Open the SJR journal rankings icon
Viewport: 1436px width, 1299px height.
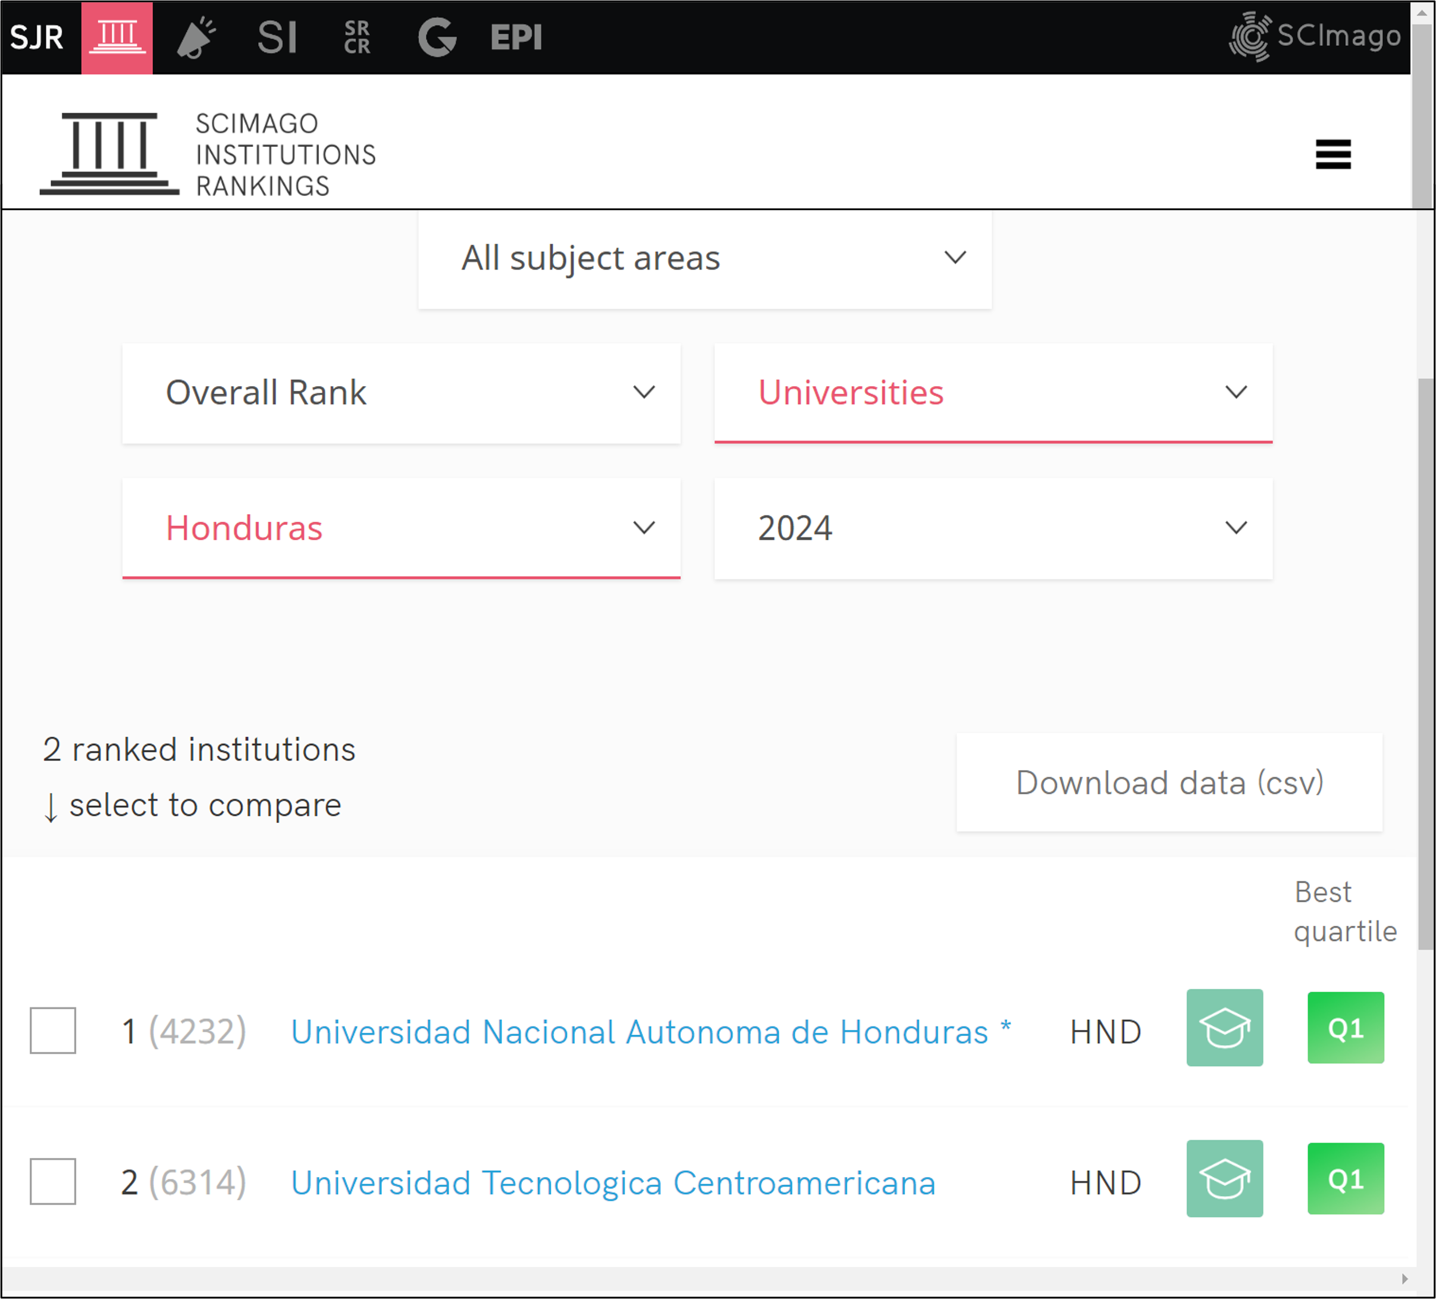pyautogui.click(x=37, y=37)
